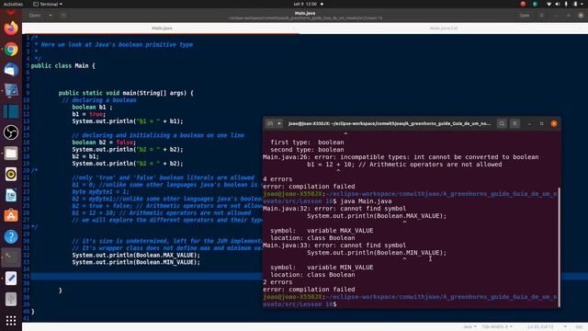Click '2 errors' text in terminal

(x=277, y=282)
